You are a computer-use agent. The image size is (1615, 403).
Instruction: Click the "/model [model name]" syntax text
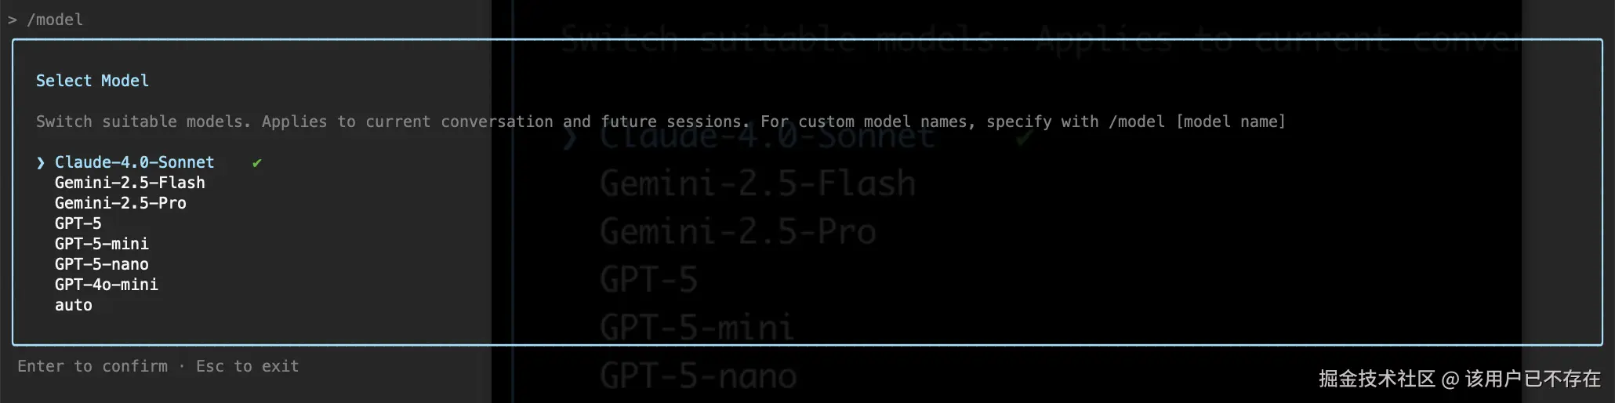pyautogui.click(x=1196, y=122)
